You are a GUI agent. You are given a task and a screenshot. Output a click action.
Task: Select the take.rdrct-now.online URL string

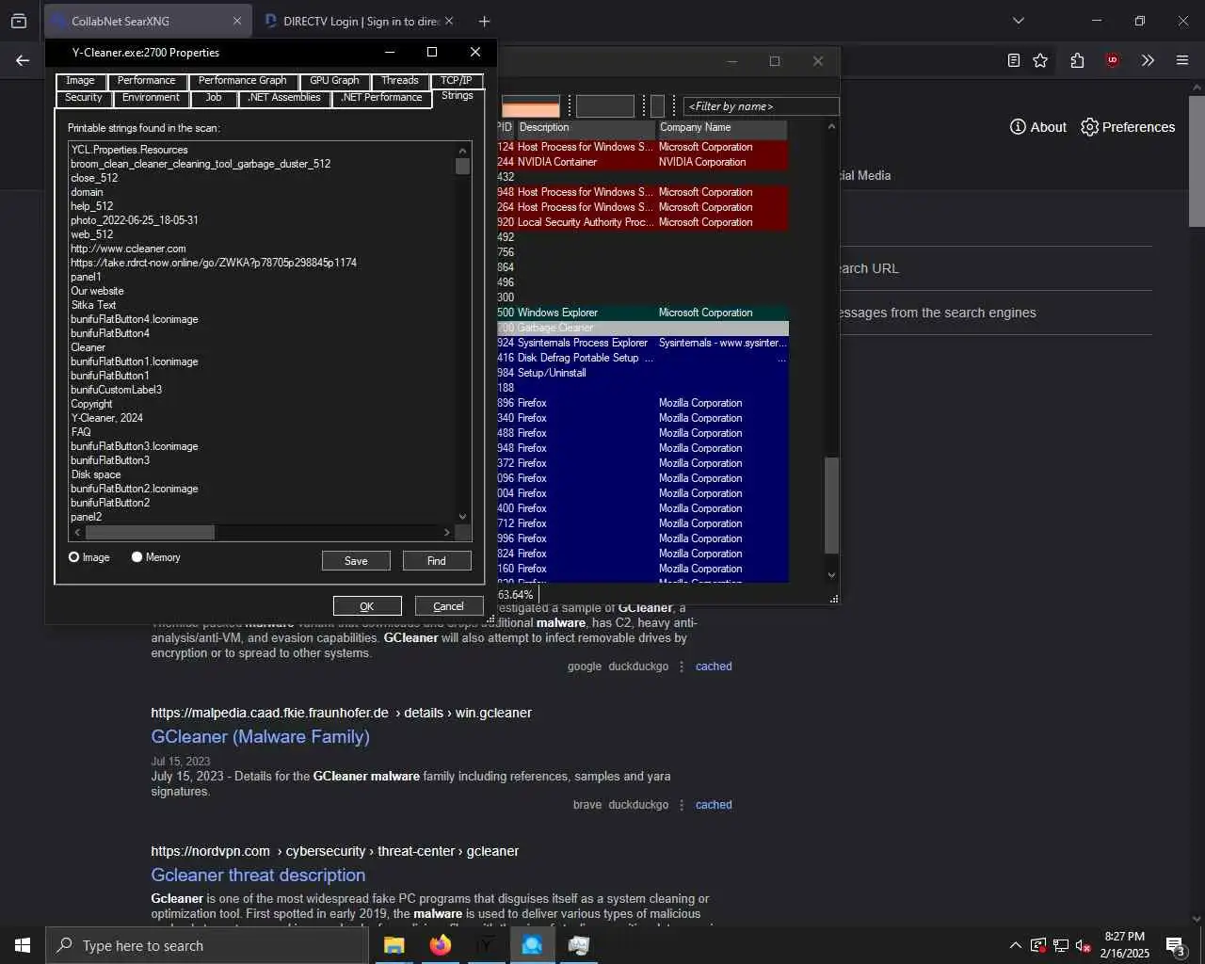[x=214, y=263]
